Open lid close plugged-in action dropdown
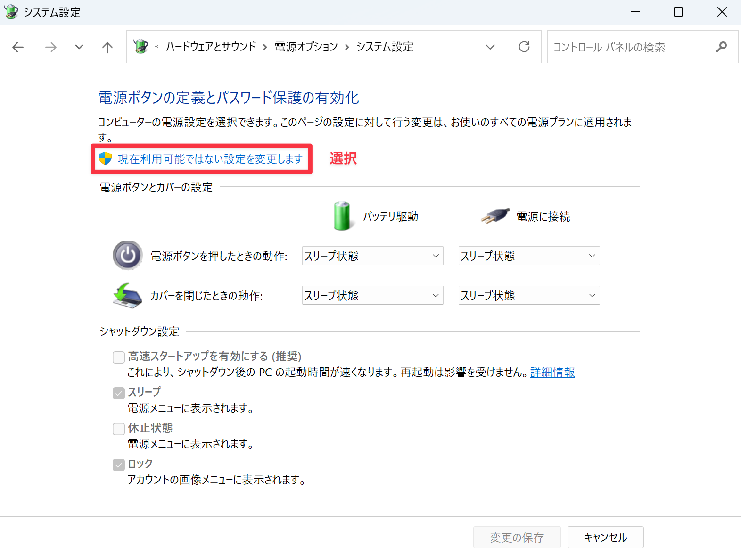 point(529,296)
